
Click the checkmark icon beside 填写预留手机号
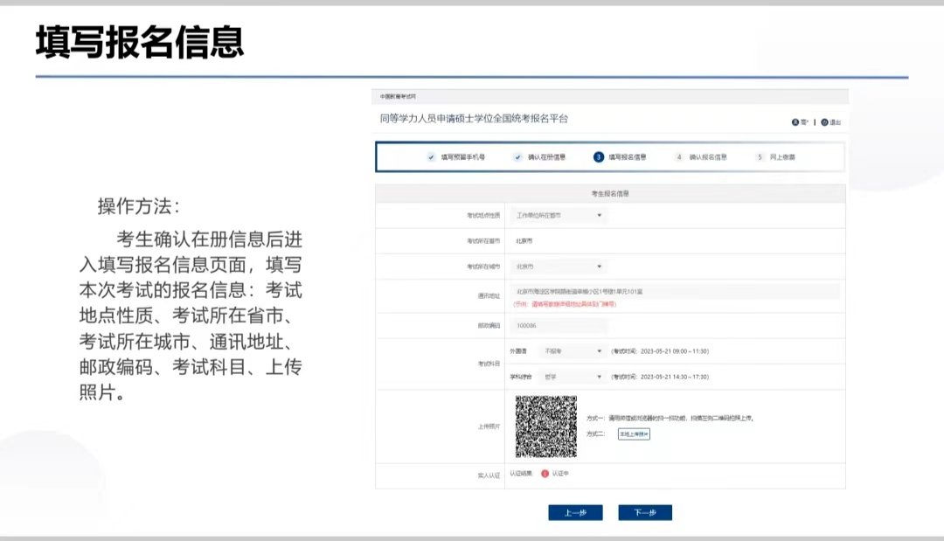431,157
